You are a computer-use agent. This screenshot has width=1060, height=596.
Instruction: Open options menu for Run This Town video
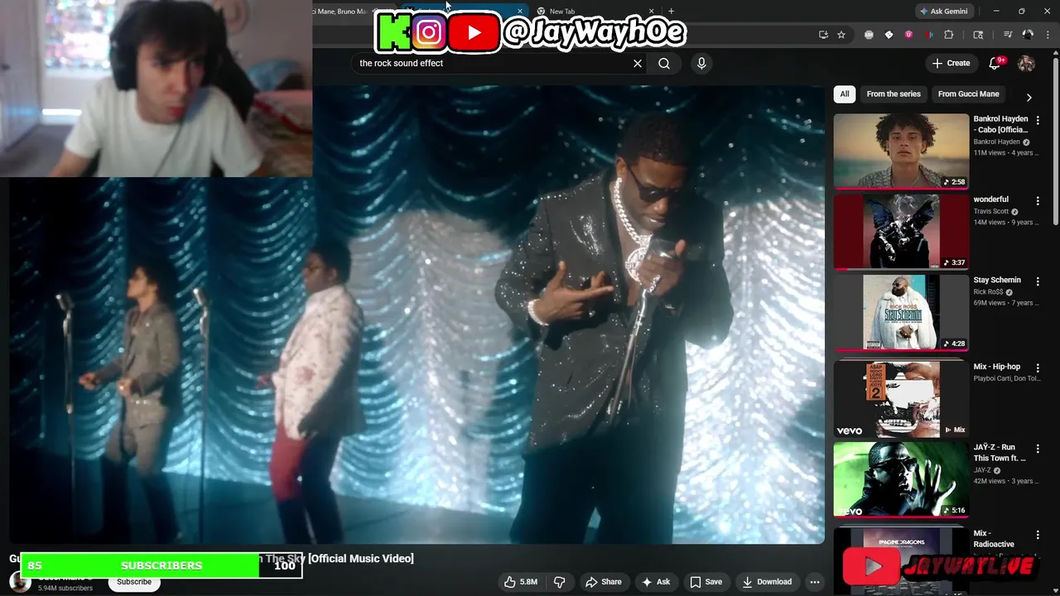1038,449
